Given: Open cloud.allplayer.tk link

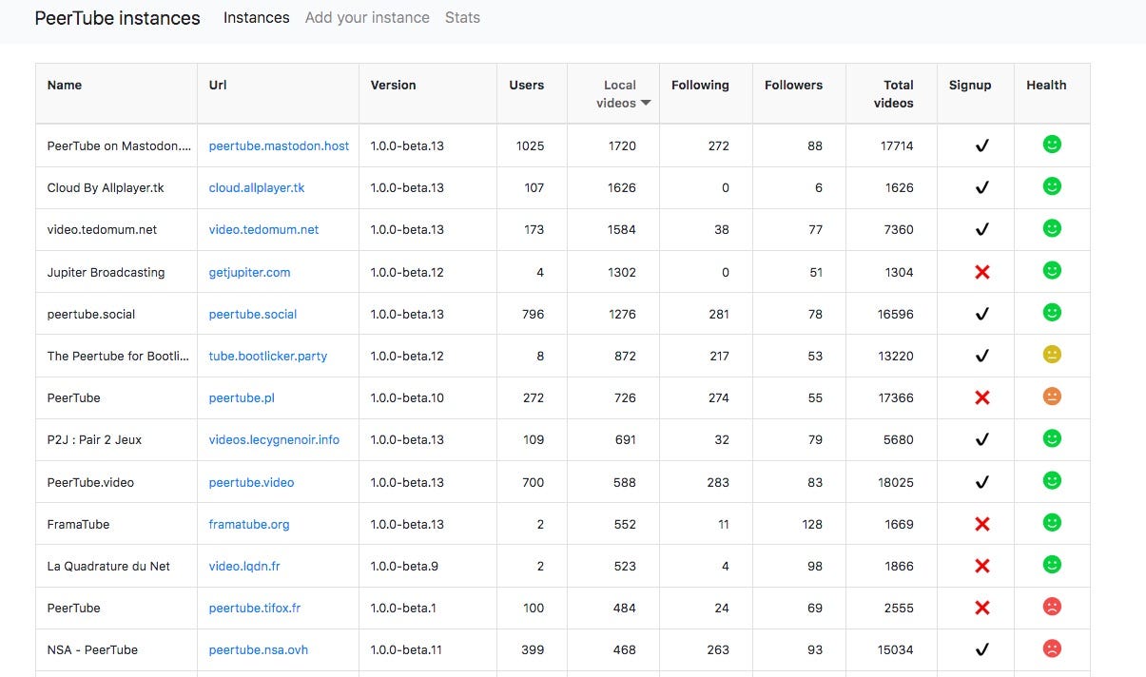Looking at the screenshot, I should click(257, 187).
